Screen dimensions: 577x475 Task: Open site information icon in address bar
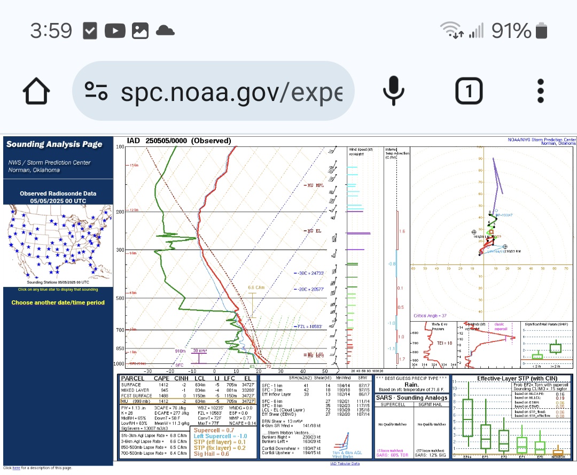tap(96, 91)
